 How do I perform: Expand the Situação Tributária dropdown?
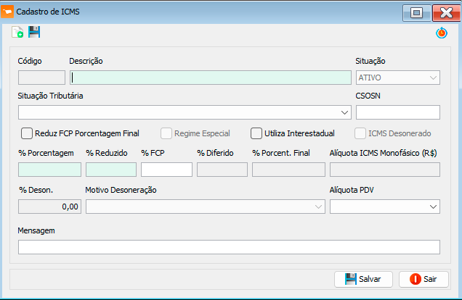coord(185,112)
